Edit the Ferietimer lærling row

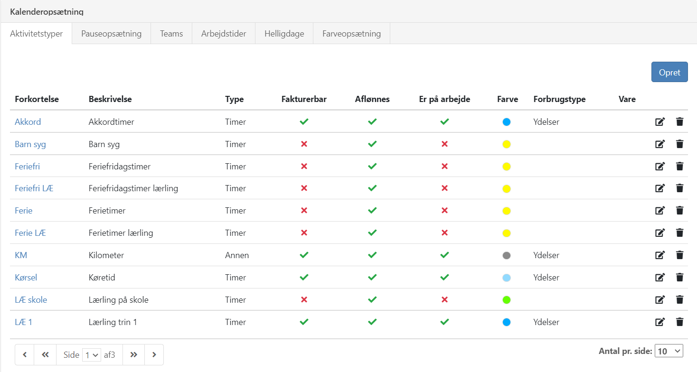point(660,233)
